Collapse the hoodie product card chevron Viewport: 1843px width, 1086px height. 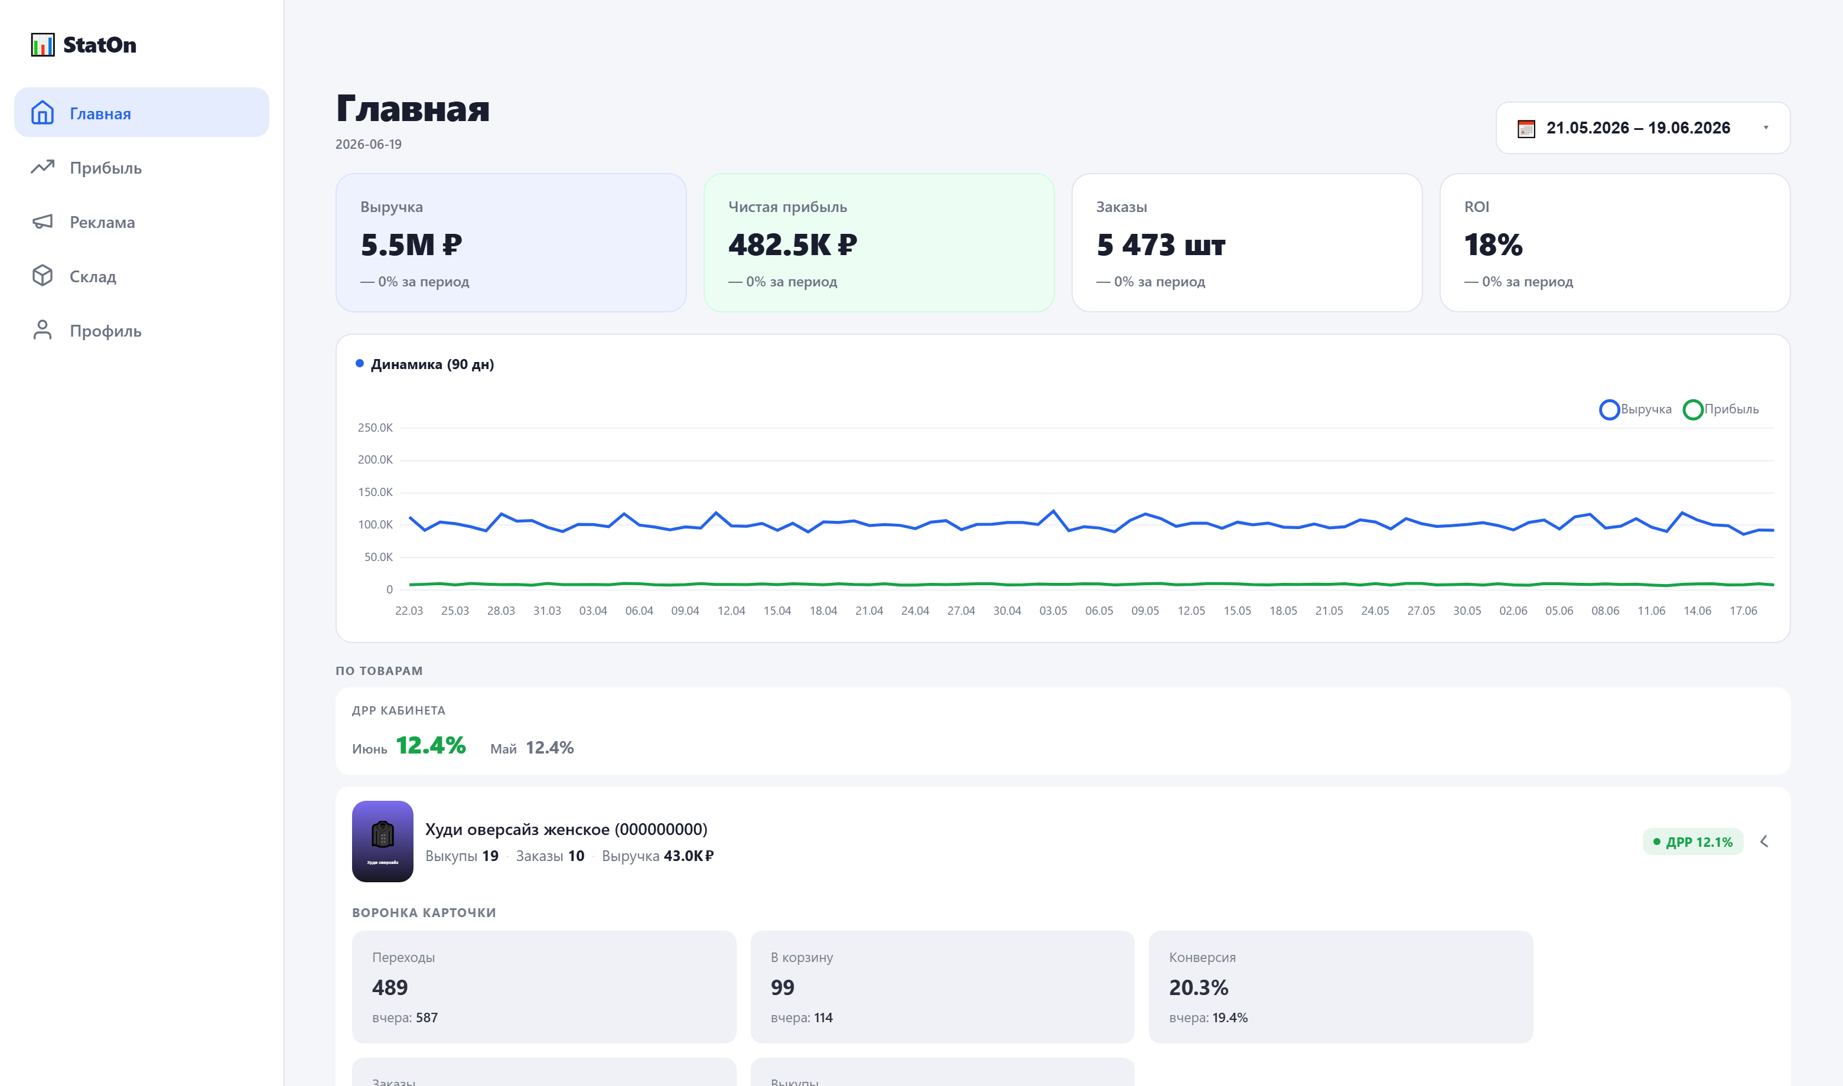pos(1764,841)
